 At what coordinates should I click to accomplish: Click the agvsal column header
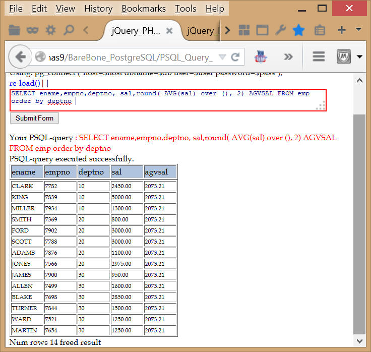click(x=160, y=172)
